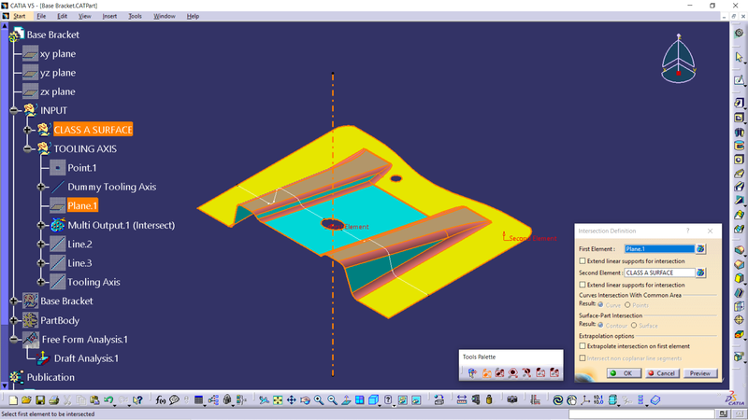748x420 pixels.
Task: Open the Tools menu
Action: (135, 16)
